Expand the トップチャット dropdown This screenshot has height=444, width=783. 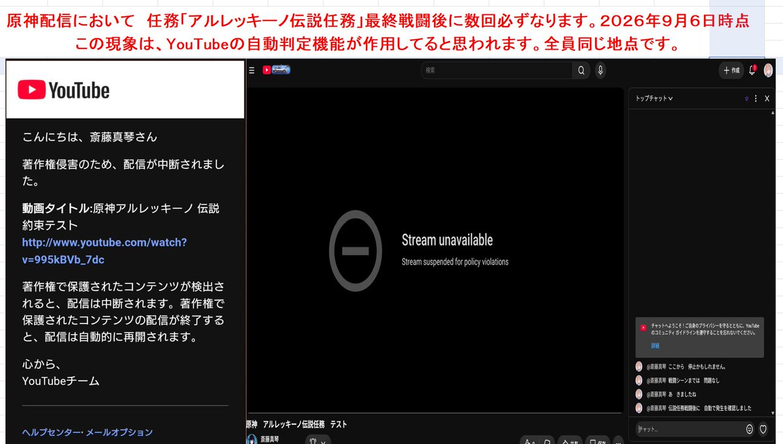[654, 98]
